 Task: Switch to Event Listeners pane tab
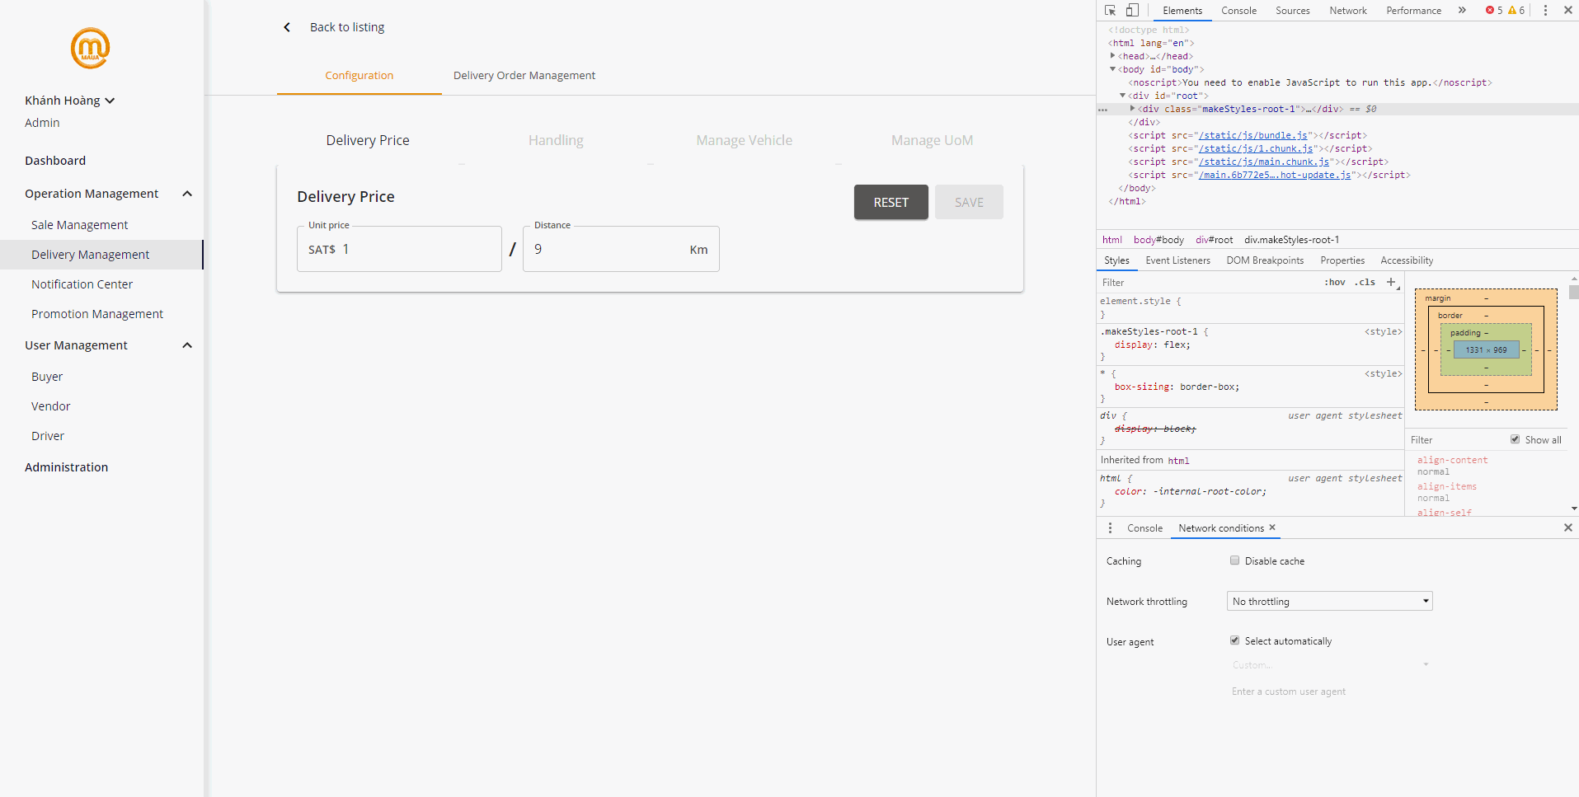point(1178,260)
